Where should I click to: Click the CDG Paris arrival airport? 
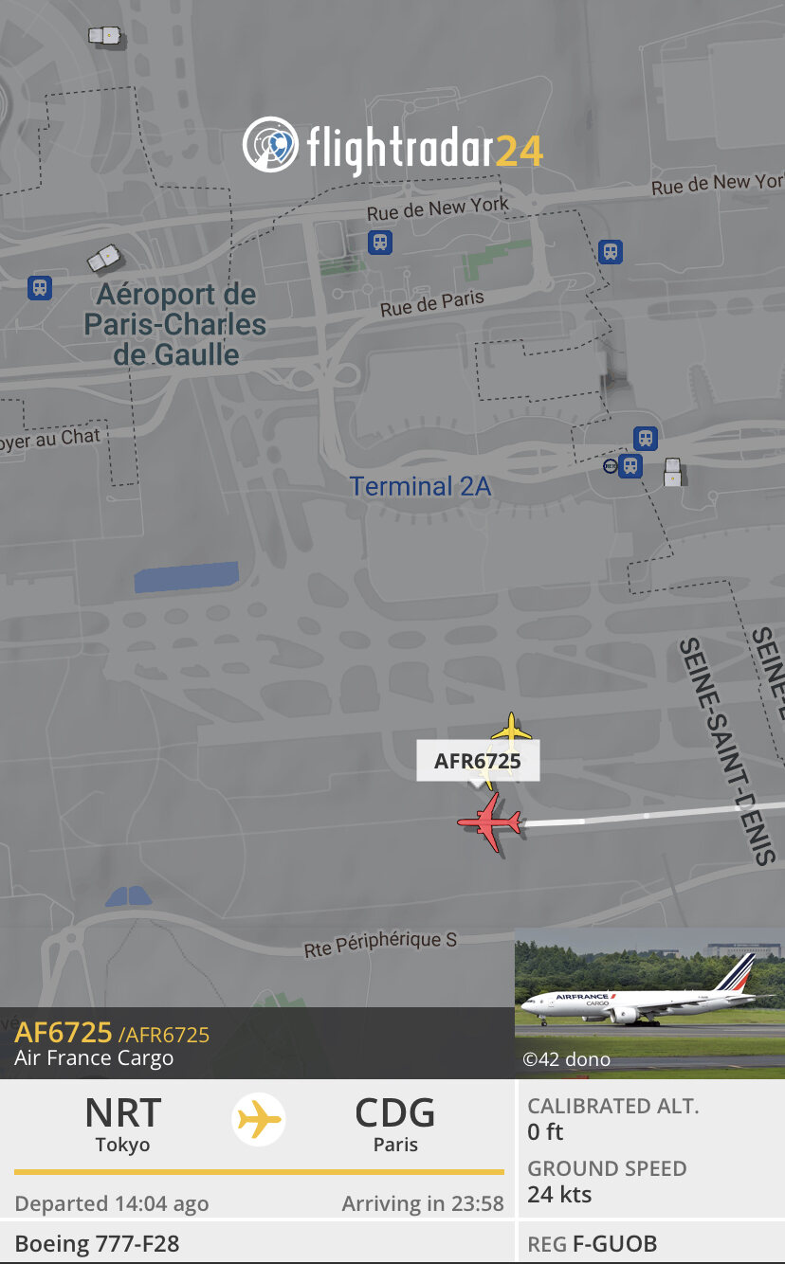395,1125
